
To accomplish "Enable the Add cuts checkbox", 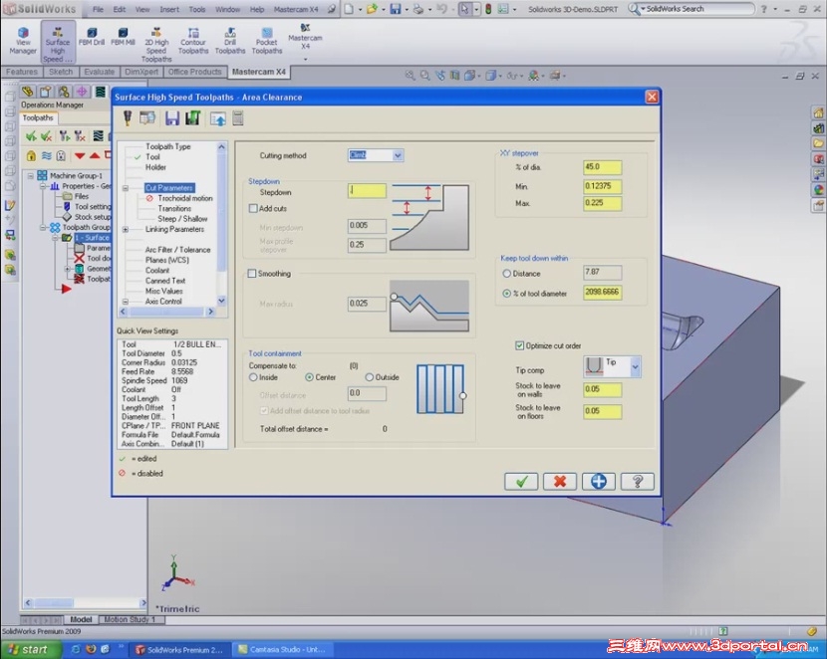I will 253,209.
